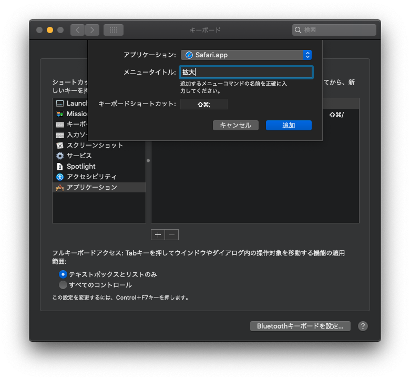The width and height of the screenshot is (410, 380).
Task: Click the キーボード category keyboard icon
Action: pyautogui.click(x=60, y=125)
